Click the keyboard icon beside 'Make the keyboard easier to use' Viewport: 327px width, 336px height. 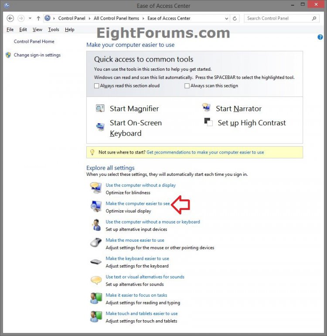click(x=96, y=261)
